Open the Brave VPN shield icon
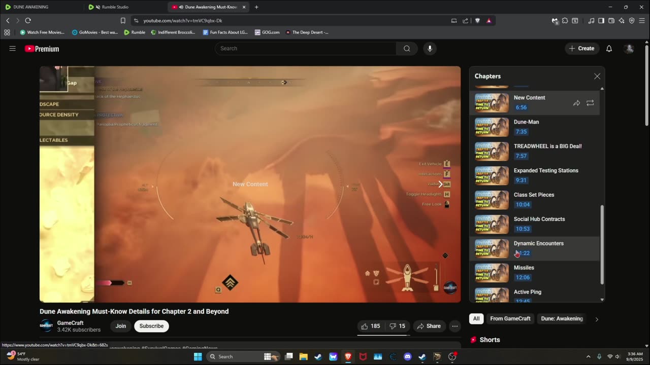 coord(632,21)
